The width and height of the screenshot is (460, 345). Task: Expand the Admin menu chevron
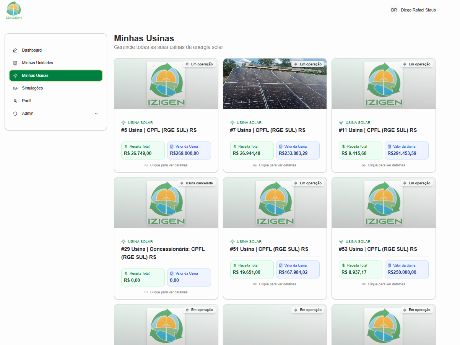pos(96,114)
